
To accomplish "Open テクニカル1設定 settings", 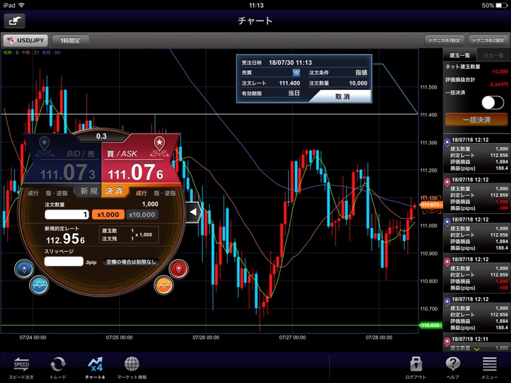I will (x=444, y=40).
